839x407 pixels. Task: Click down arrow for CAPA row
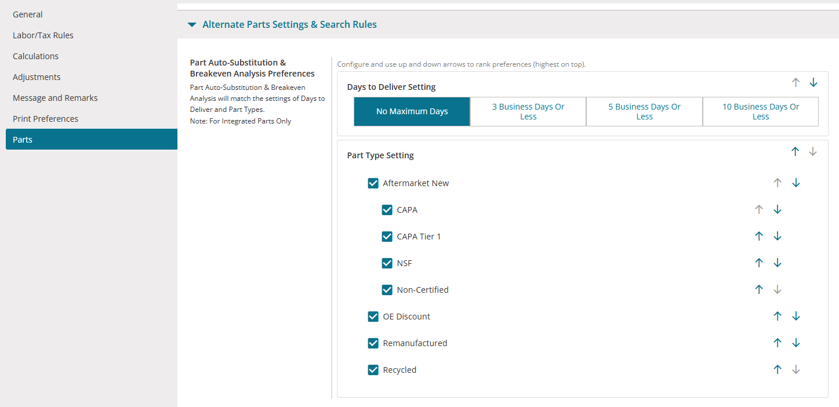click(x=778, y=210)
